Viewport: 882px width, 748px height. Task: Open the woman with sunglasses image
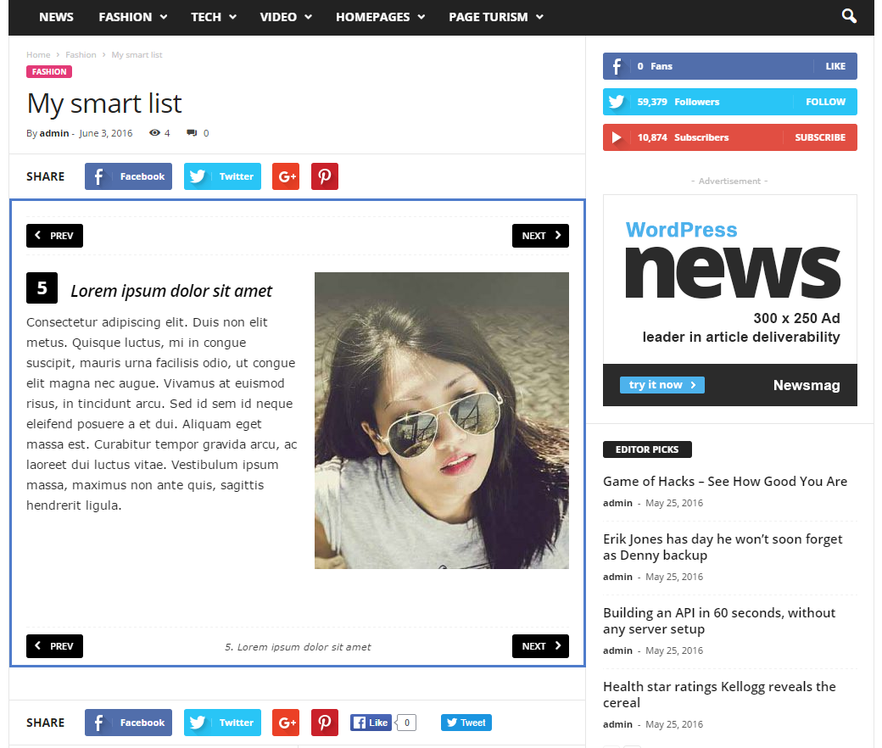point(442,421)
